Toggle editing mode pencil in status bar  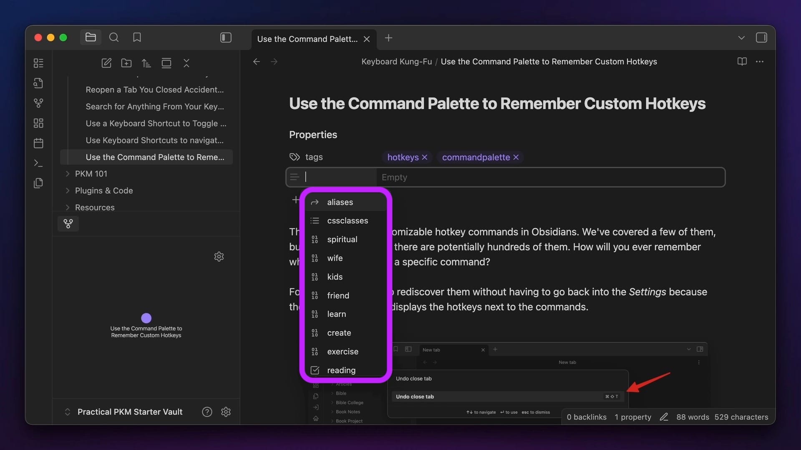664,417
